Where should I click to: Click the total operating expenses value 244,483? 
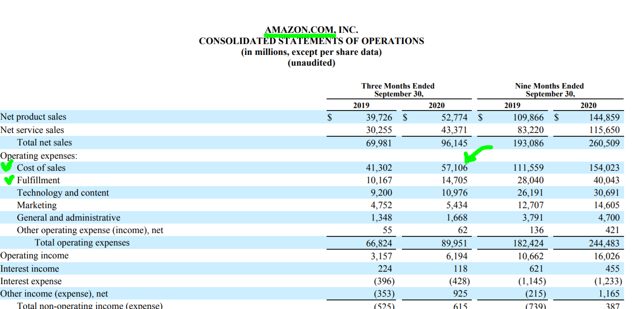pos(604,243)
